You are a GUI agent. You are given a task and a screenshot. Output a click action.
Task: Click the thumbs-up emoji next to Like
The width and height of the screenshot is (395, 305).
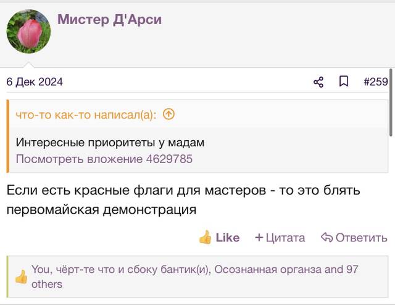pos(205,237)
